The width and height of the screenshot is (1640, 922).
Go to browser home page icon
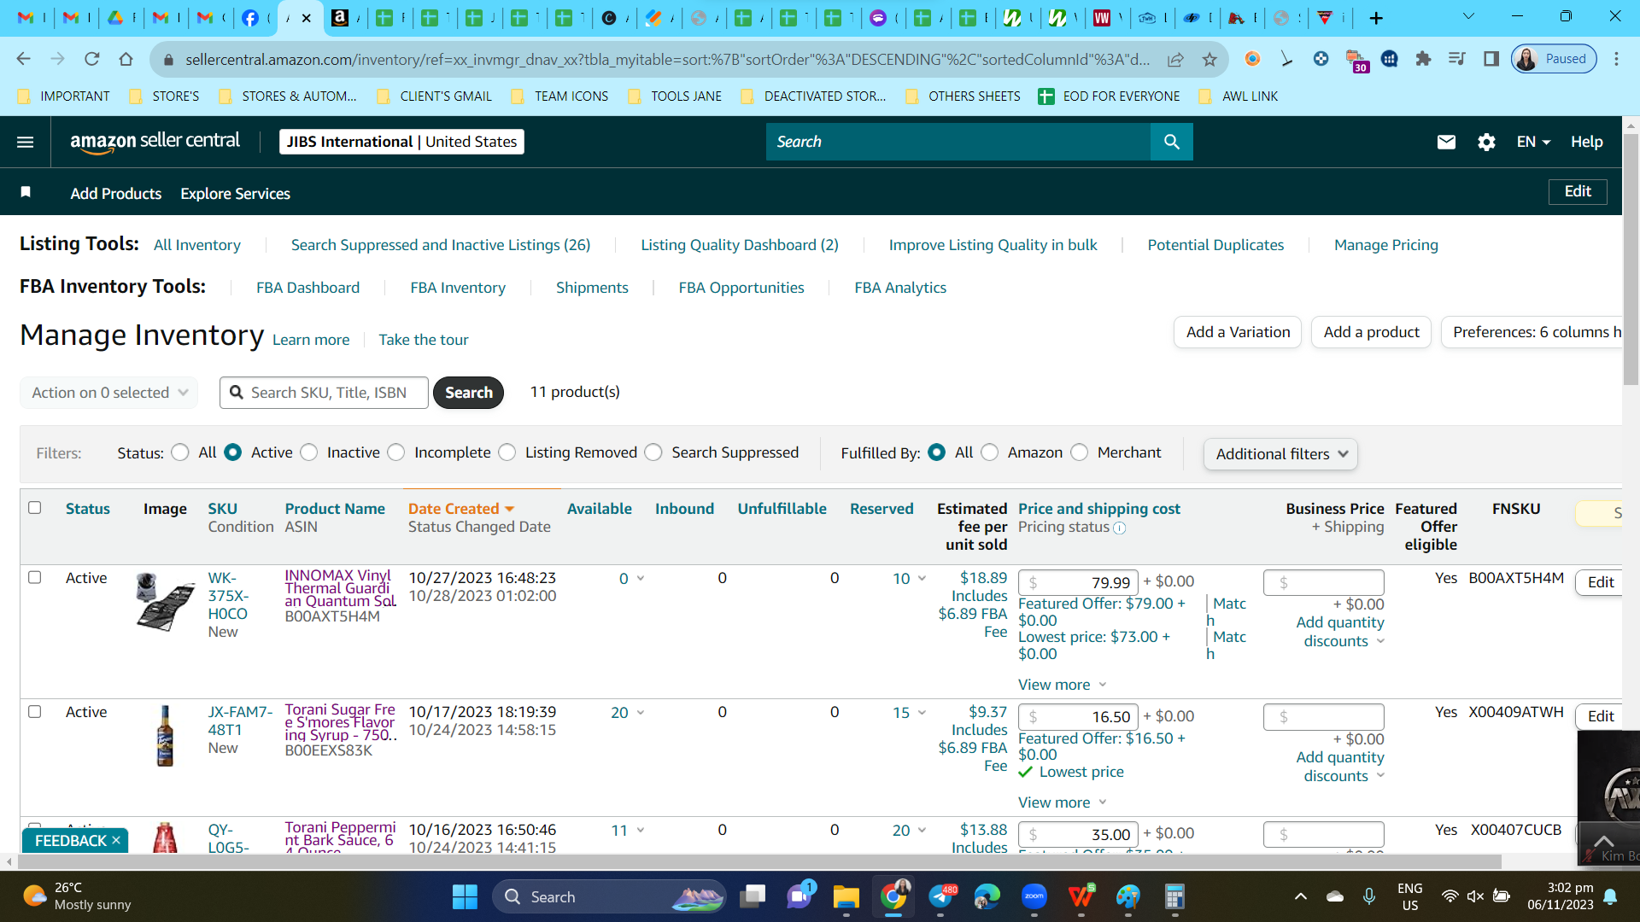[126, 59]
